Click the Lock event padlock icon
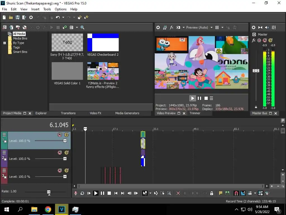 coord(212,193)
